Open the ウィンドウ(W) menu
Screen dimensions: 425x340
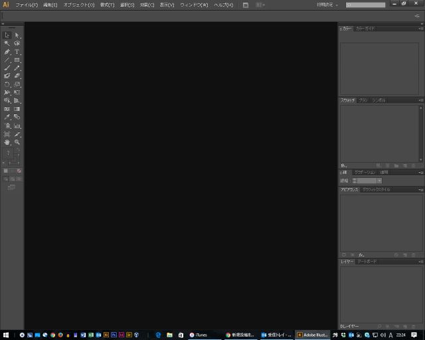(x=194, y=5)
